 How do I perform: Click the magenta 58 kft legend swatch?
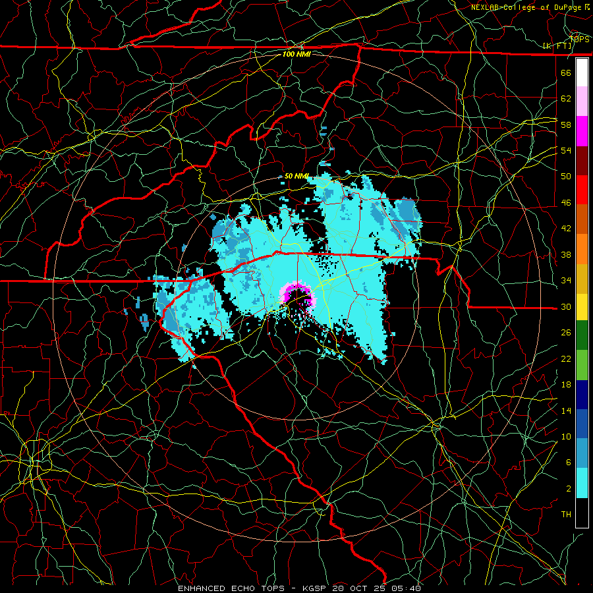(582, 131)
